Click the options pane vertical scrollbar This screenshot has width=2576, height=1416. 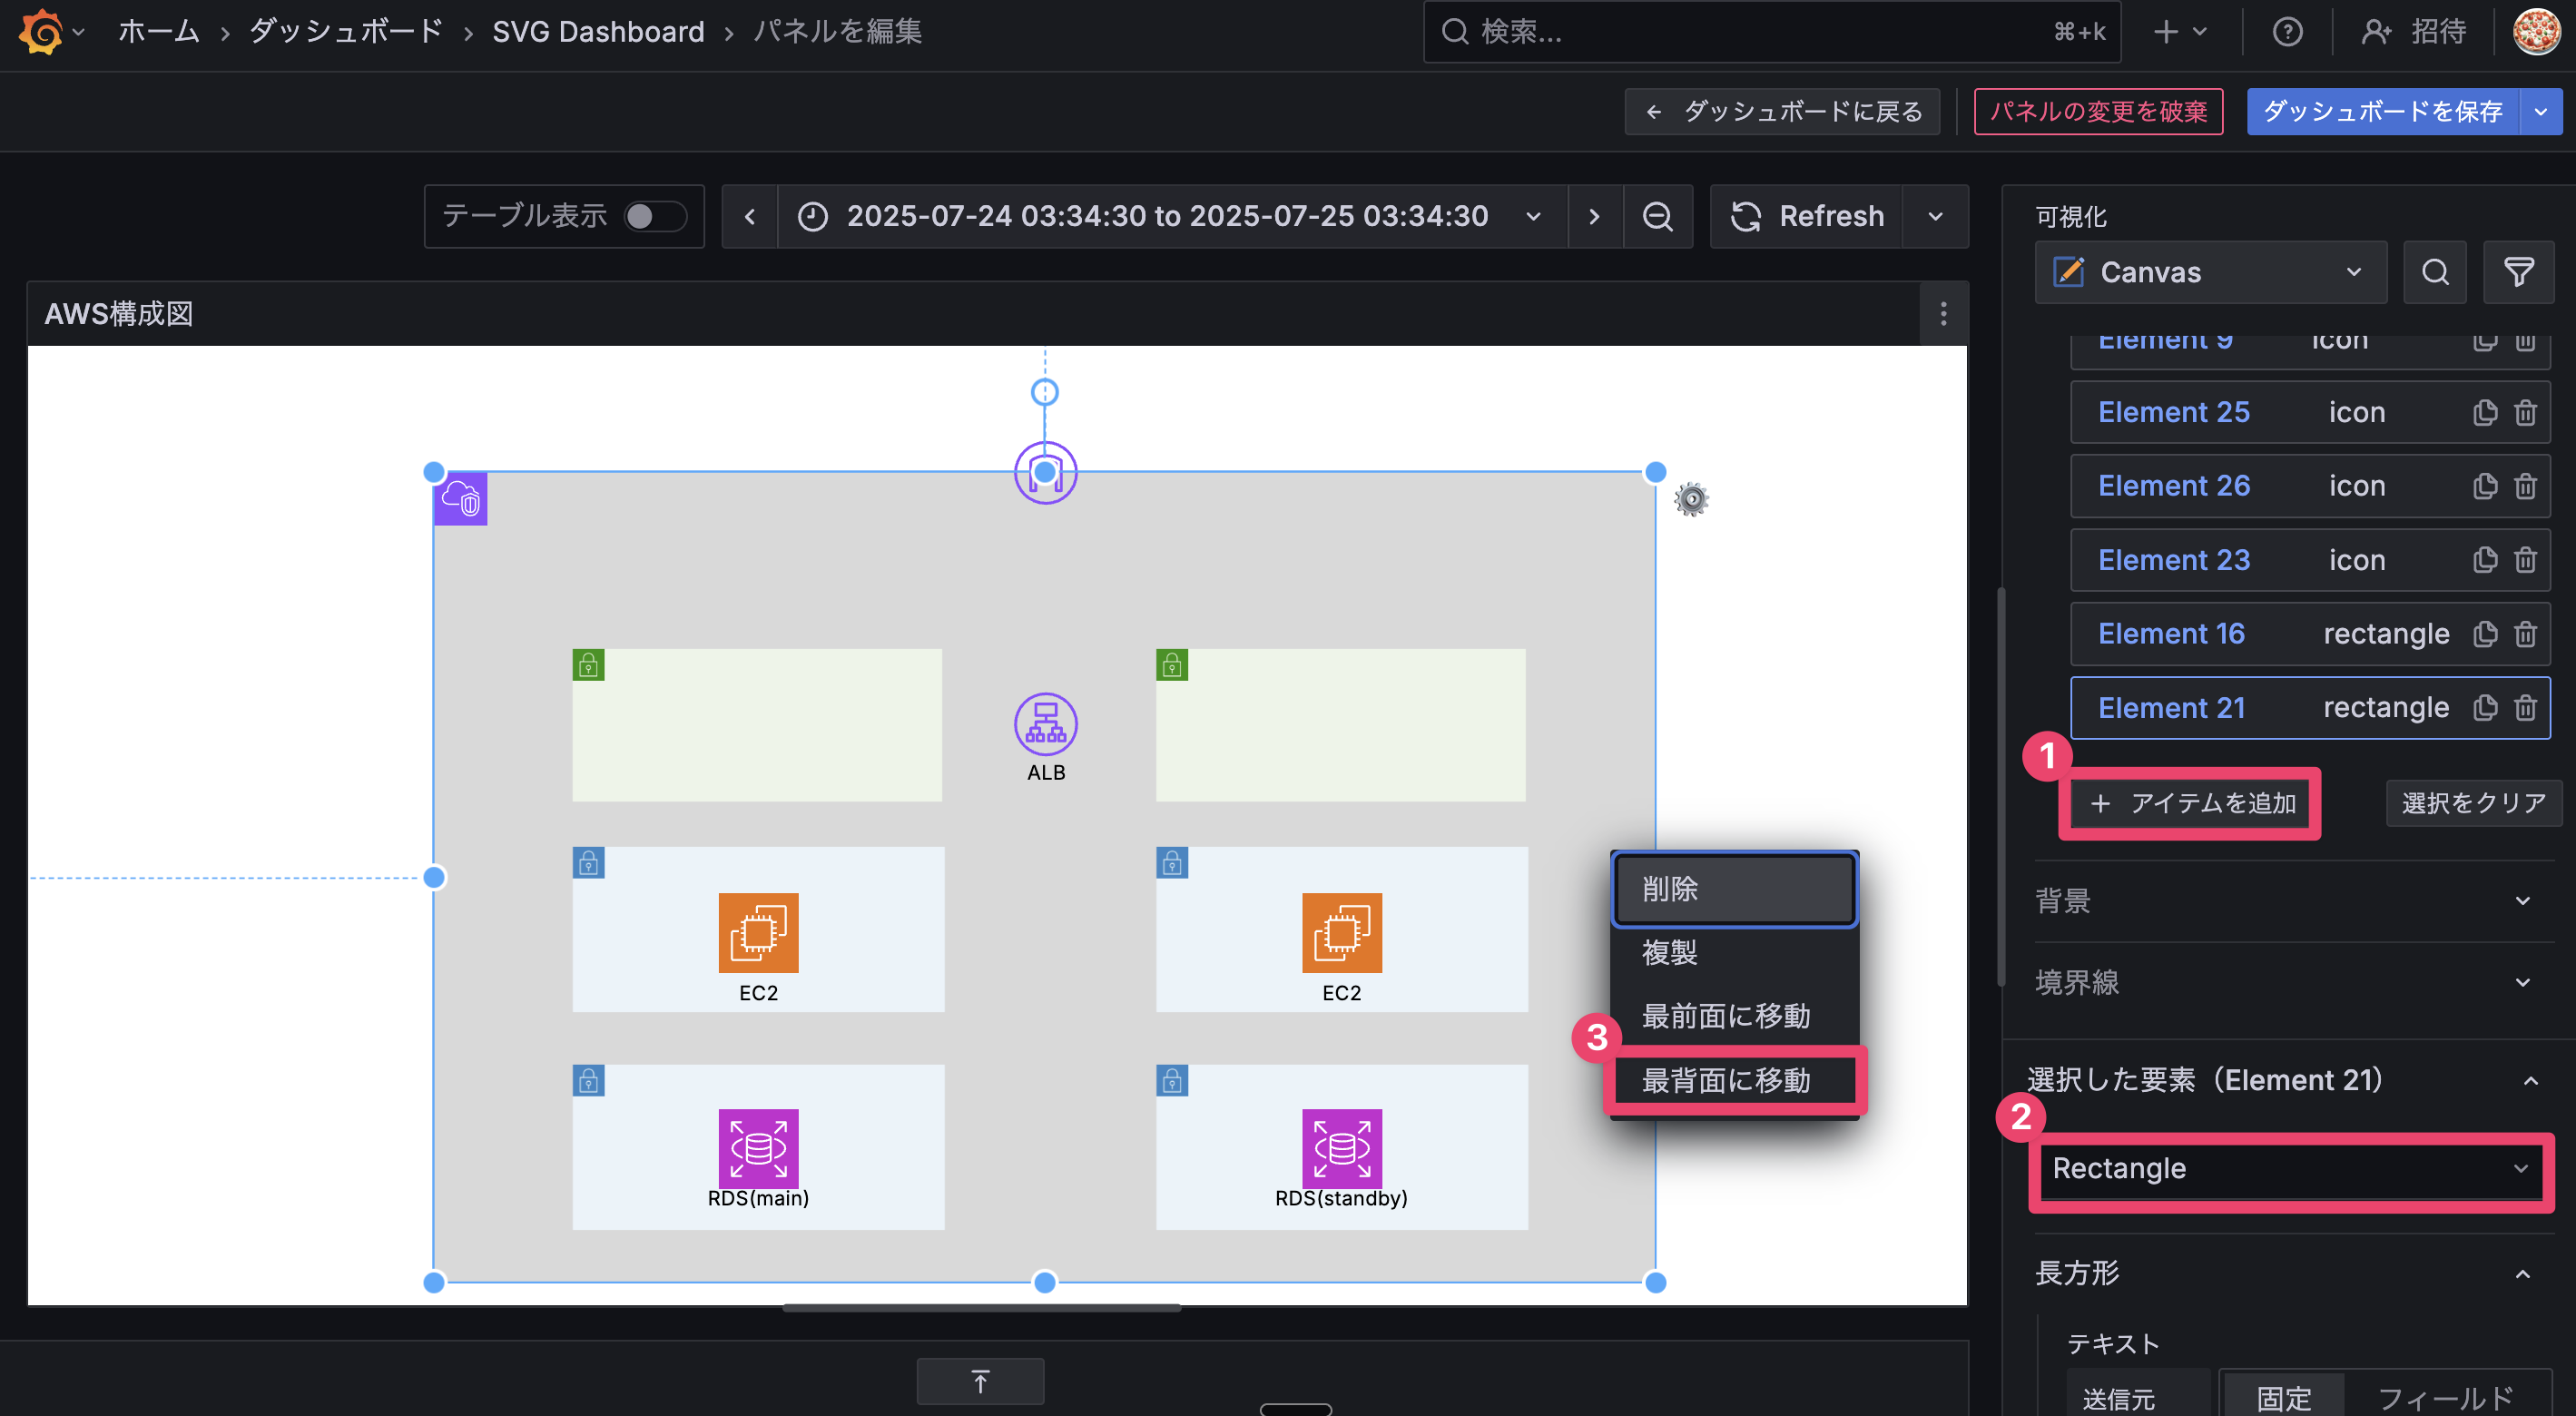click(2001, 787)
